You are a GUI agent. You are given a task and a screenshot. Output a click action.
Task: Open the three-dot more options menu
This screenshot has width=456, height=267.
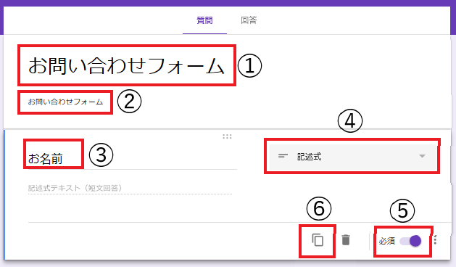pyautogui.click(x=436, y=240)
